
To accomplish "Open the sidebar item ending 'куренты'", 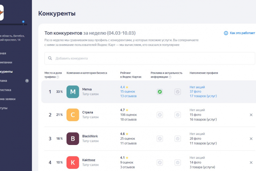I will click(x=6, y=72).
